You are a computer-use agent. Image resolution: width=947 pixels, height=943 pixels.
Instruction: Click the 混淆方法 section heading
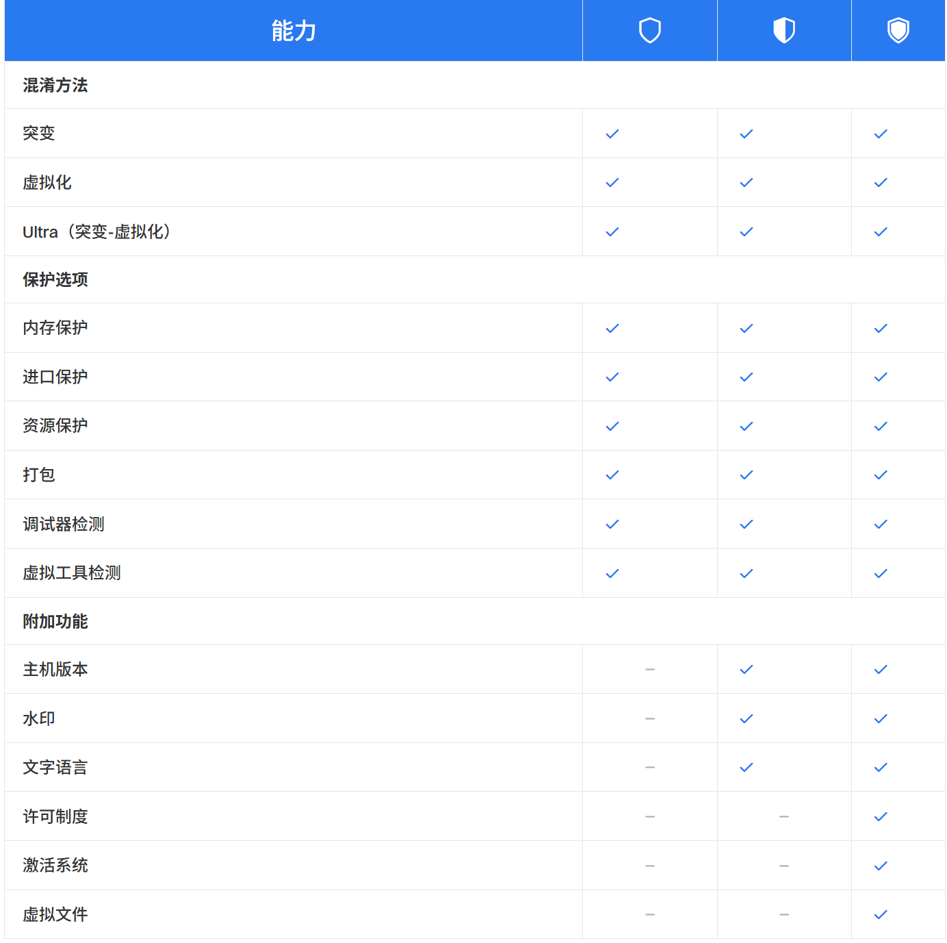[x=55, y=85]
